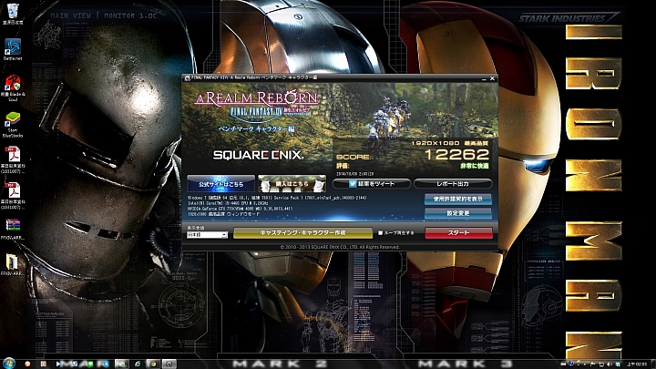Image resolution: width=656 pixels, height=369 pixels.
Task: Click the NVIDIA GeForce GTX GPU info line
Action: pyautogui.click(x=241, y=209)
